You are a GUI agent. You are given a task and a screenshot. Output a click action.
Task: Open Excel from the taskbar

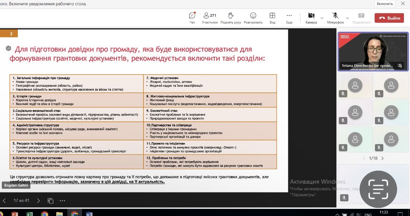30,214
